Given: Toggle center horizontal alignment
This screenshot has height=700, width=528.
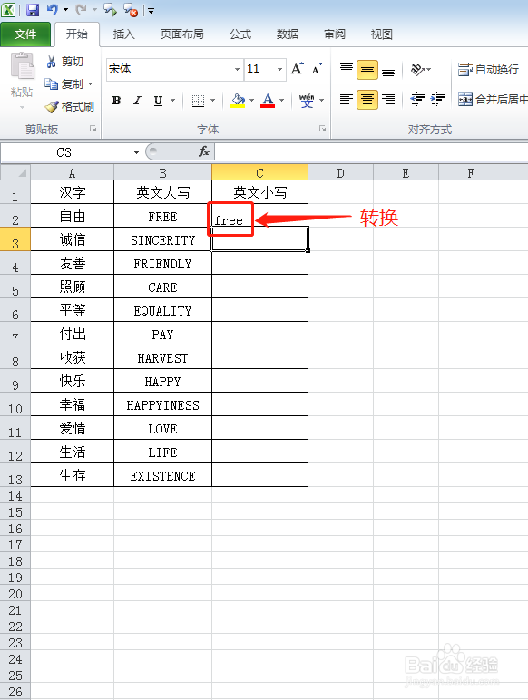Looking at the screenshot, I should (367, 99).
